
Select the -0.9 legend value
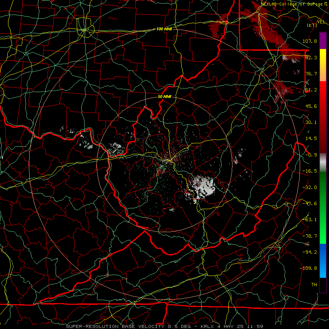311,155
